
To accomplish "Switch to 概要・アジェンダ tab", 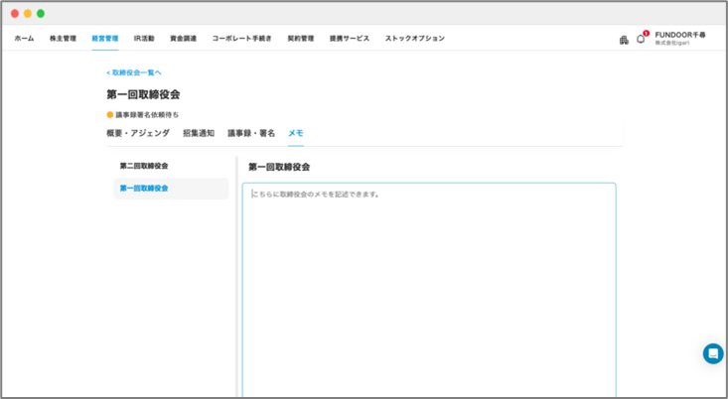I will point(138,133).
